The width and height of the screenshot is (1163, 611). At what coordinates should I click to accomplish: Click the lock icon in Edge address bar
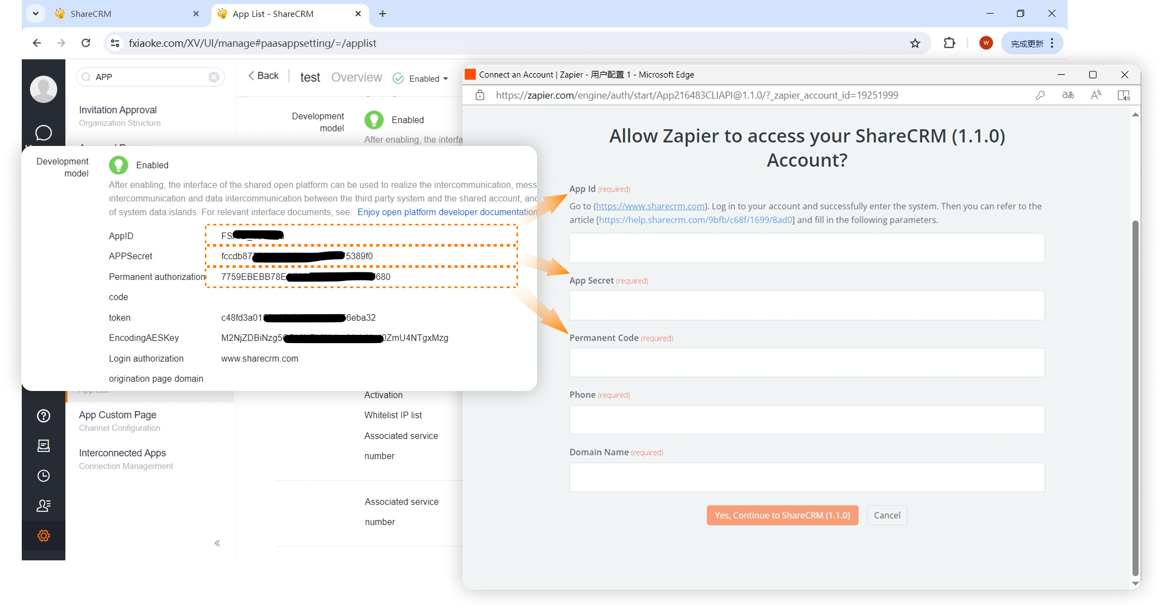point(480,95)
